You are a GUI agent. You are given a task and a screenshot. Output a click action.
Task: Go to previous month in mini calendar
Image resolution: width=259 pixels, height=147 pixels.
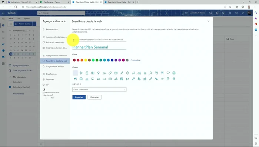30,31
